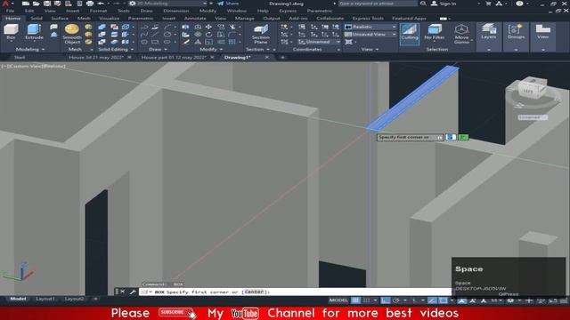Expand the Modify panel
This screenshot has width=570, height=320.
click(210, 50)
